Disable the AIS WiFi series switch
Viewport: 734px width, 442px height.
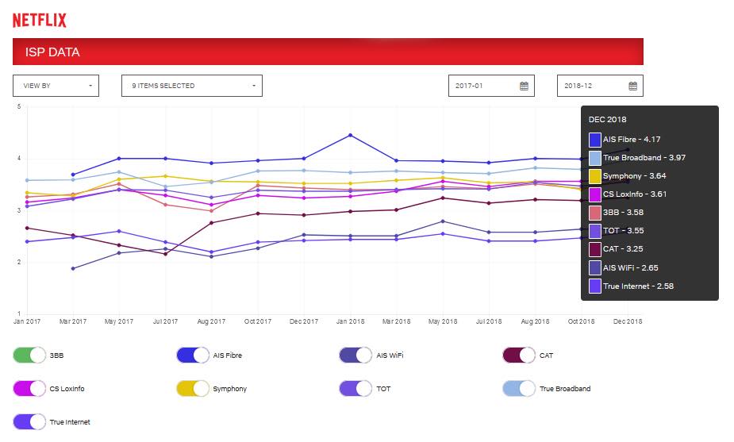point(355,356)
